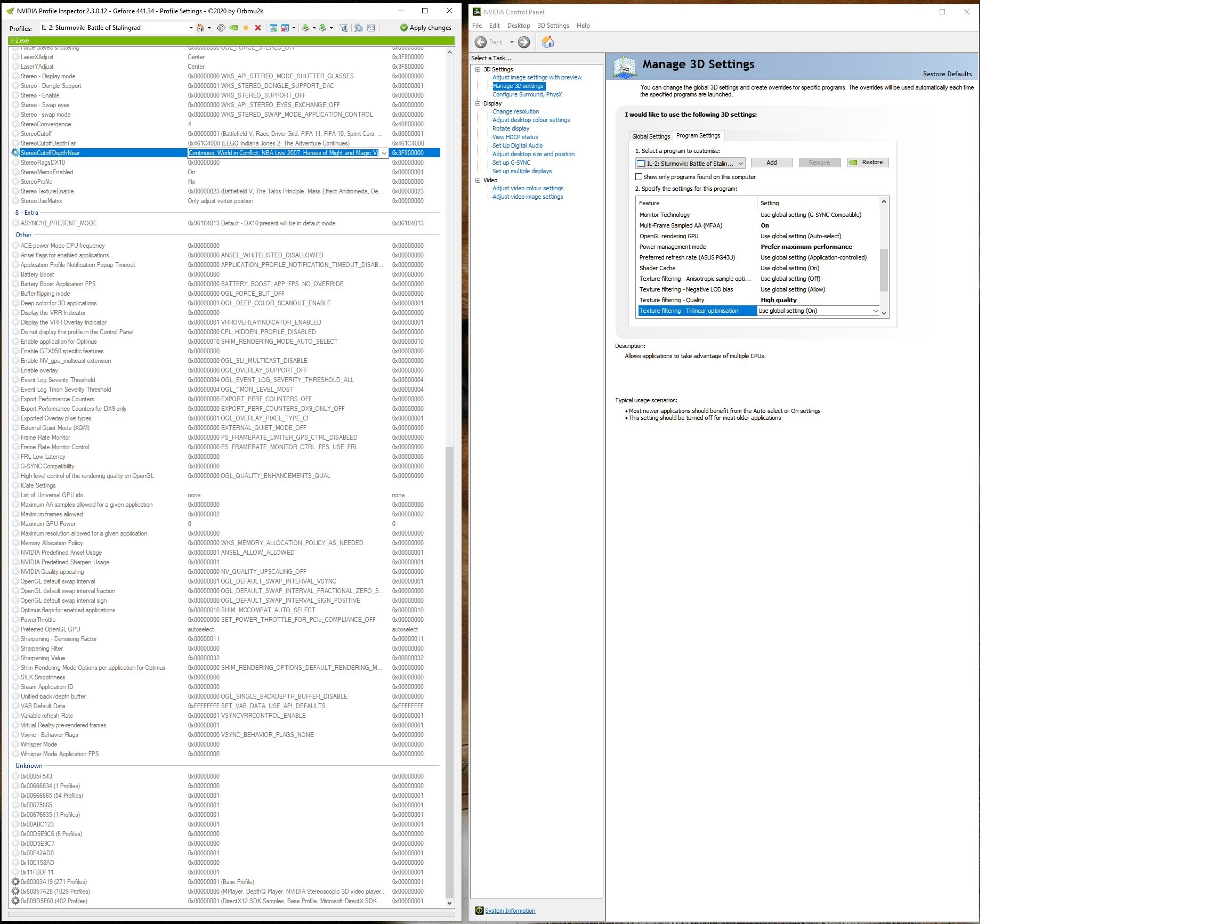Screen dimensions: 1228x924
Task: Open dropdown arrow next to home profile icon
Action: pyautogui.click(x=209, y=28)
